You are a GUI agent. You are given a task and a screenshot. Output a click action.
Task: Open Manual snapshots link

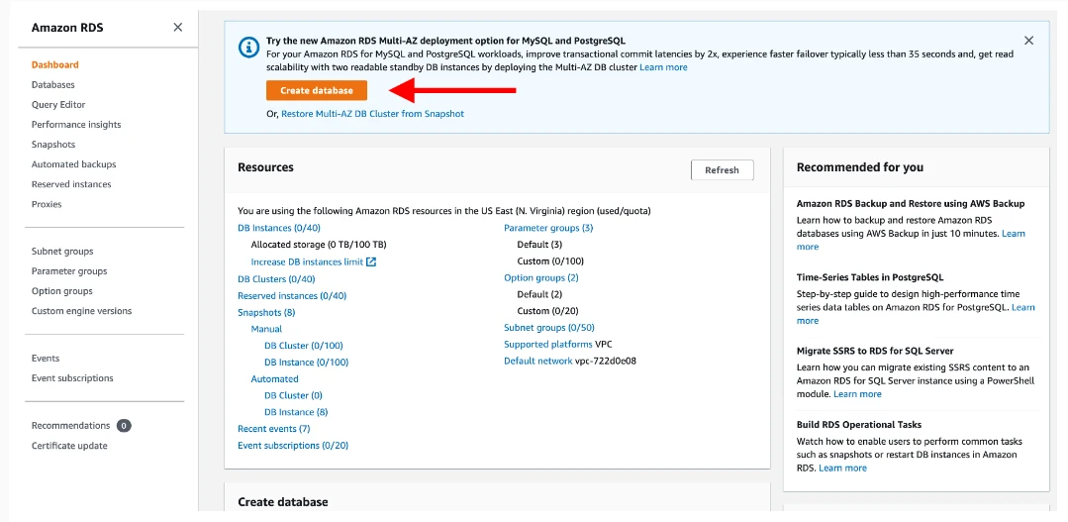(x=266, y=329)
